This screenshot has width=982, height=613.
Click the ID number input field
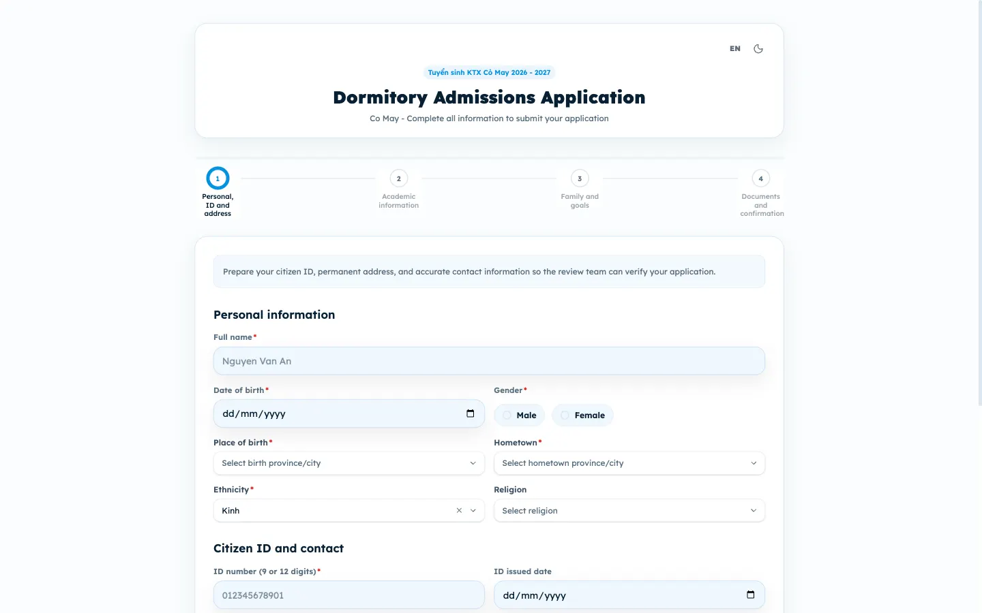click(349, 595)
